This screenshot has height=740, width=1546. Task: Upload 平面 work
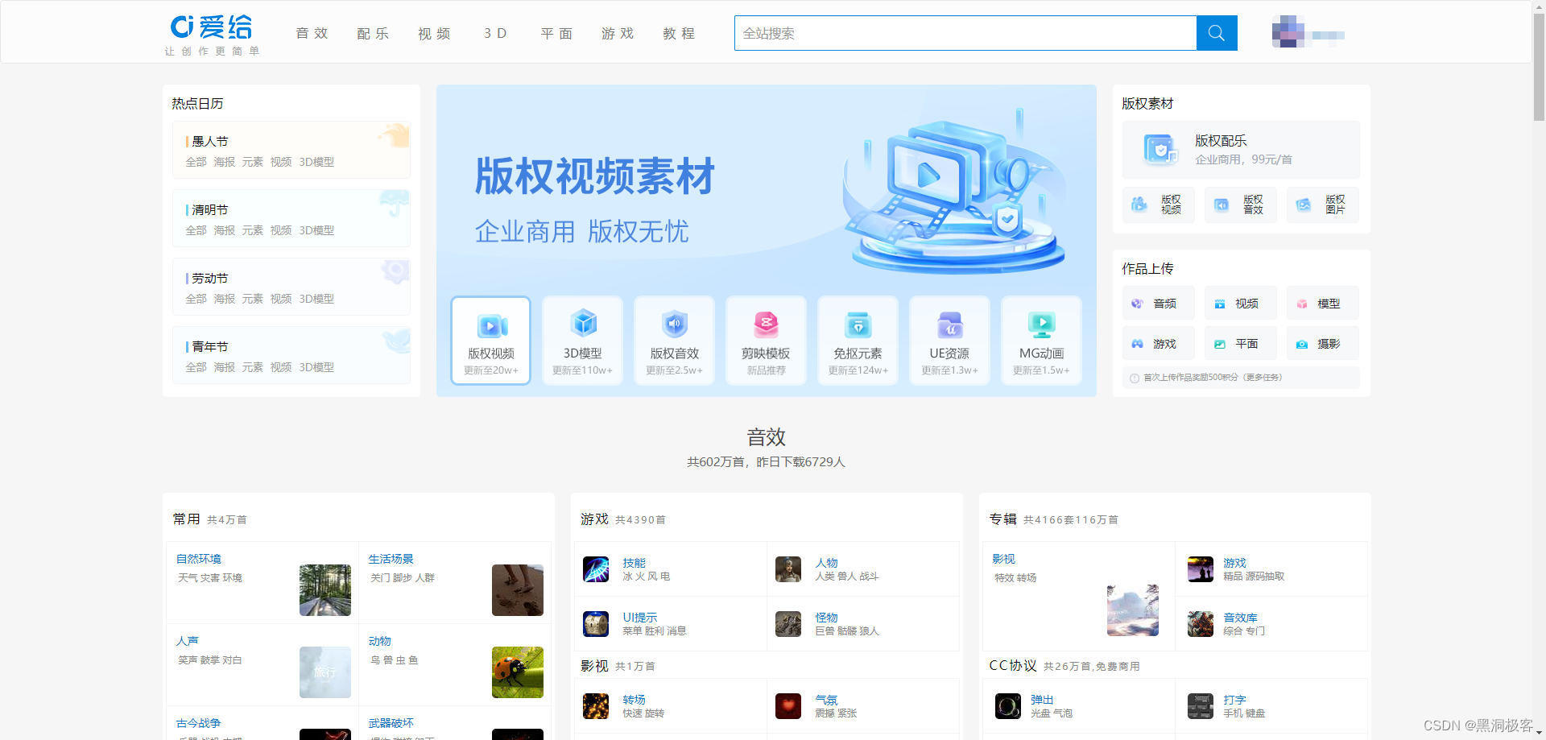[1240, 344]
